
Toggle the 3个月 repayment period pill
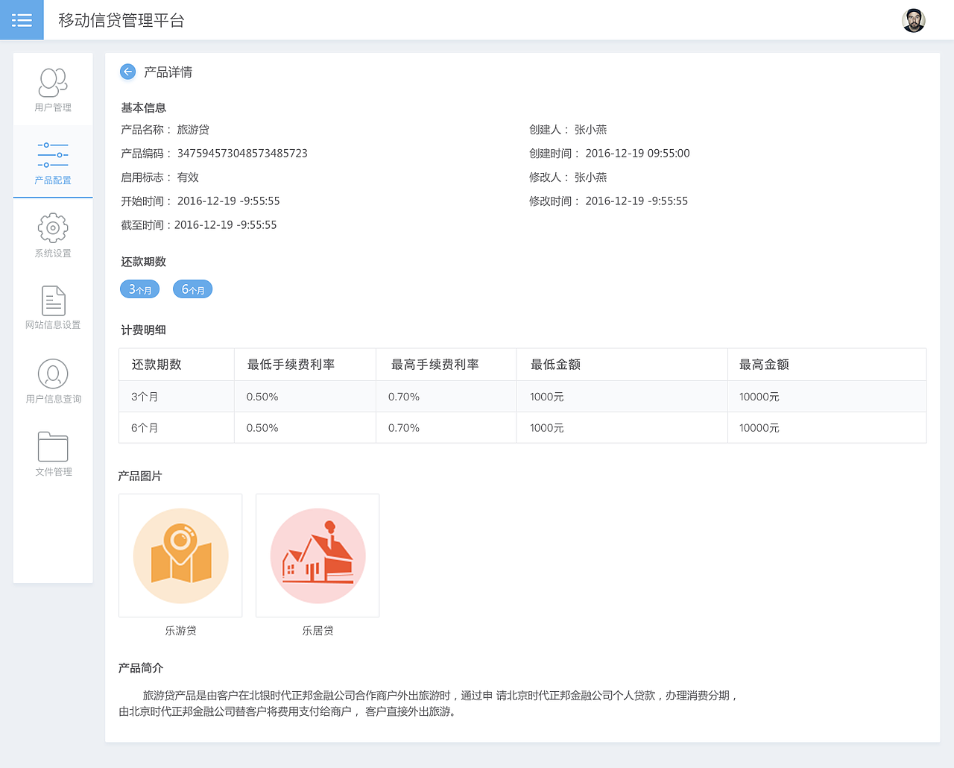(139, 289)
